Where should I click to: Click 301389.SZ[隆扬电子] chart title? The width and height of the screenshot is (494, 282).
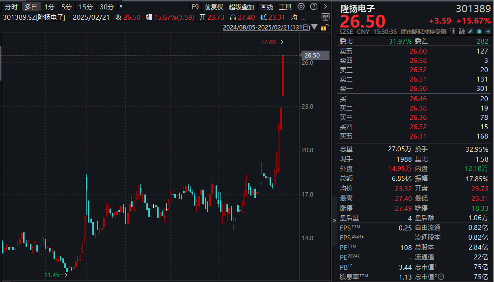pyautogui.click(x=34, y=17)
